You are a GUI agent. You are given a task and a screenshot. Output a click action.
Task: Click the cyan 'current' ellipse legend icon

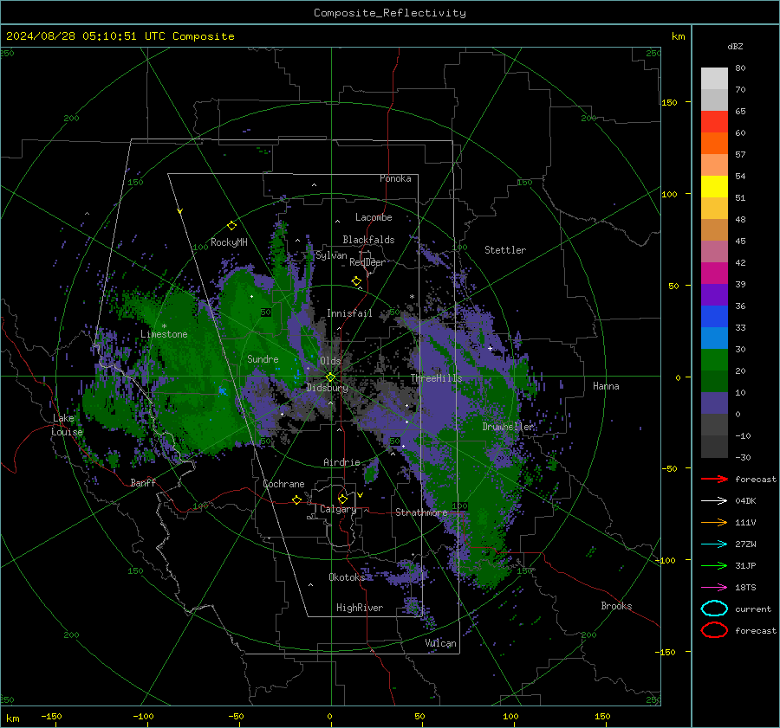714,609
